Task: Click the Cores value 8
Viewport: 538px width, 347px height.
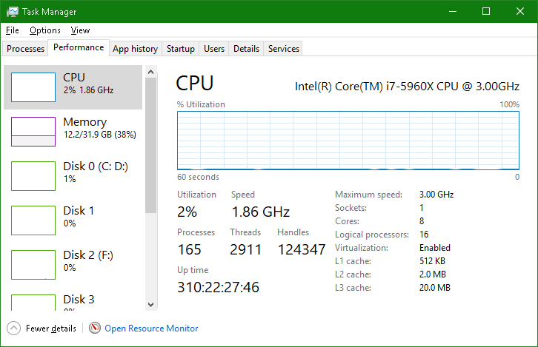Action: (x=422, y=221)
